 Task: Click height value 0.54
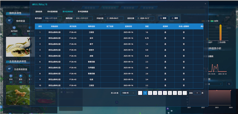coord(147,56)
